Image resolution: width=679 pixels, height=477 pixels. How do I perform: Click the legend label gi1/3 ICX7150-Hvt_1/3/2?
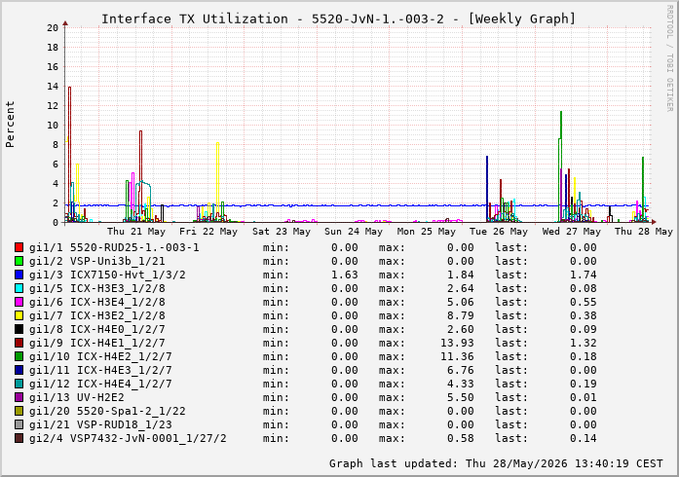pos(107,275)
